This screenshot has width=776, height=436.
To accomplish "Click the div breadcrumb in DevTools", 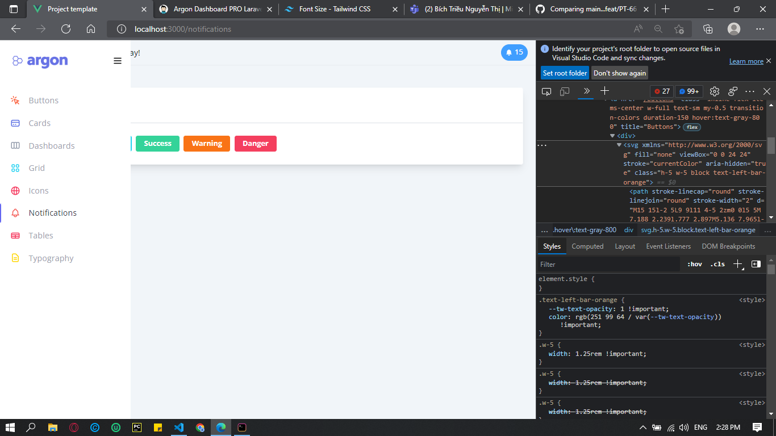I will pos(629,230).
